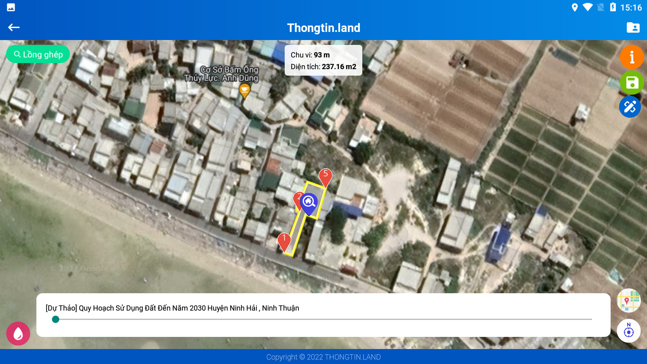Tap the location status icon
Image resolution: width=647 pixels, height=364 pixels.
click(575, 7)
